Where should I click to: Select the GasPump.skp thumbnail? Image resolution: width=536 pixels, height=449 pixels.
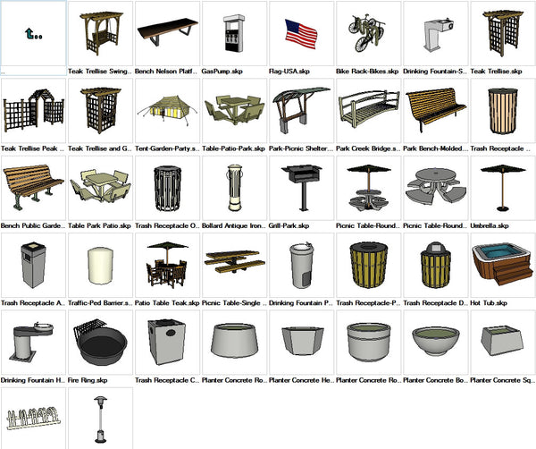point(233,34)
